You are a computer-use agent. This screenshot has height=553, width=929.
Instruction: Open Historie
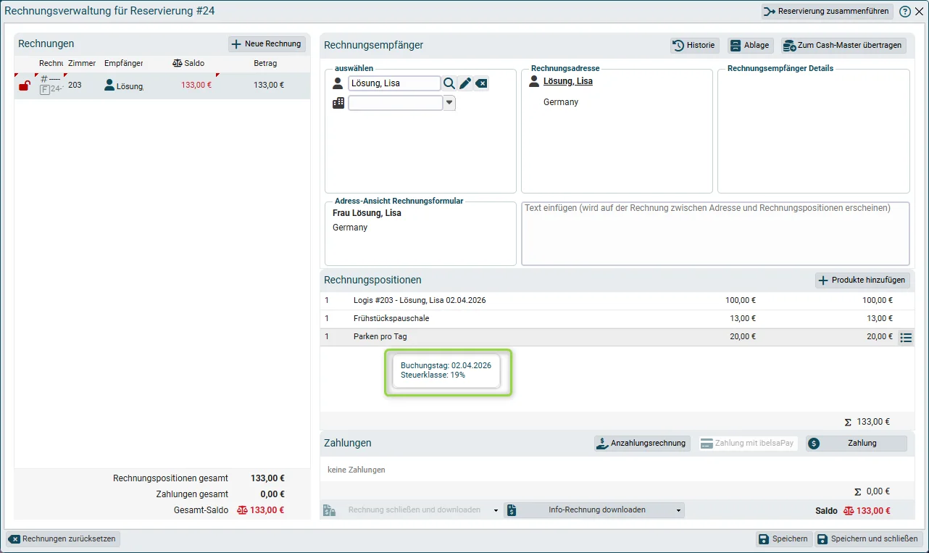pyautogui.click(x=695, y=45)
